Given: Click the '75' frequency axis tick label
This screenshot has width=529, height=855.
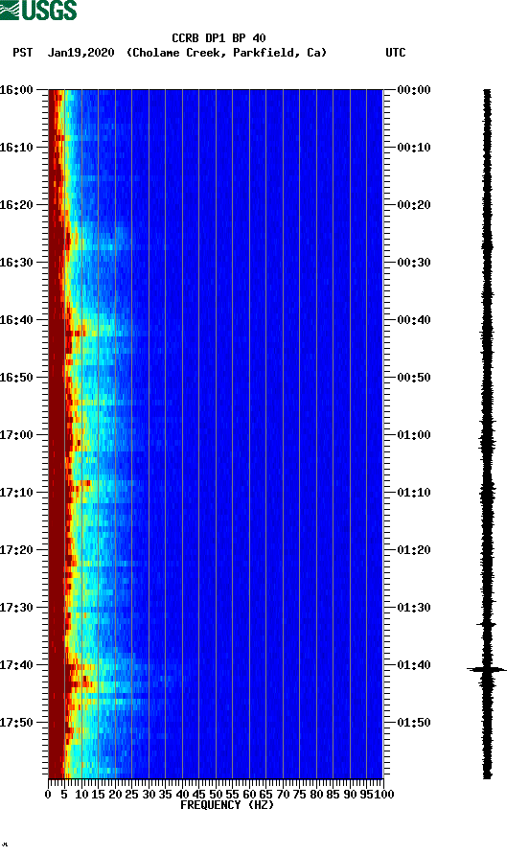Looking at the screenshot, I should (299, 795).
